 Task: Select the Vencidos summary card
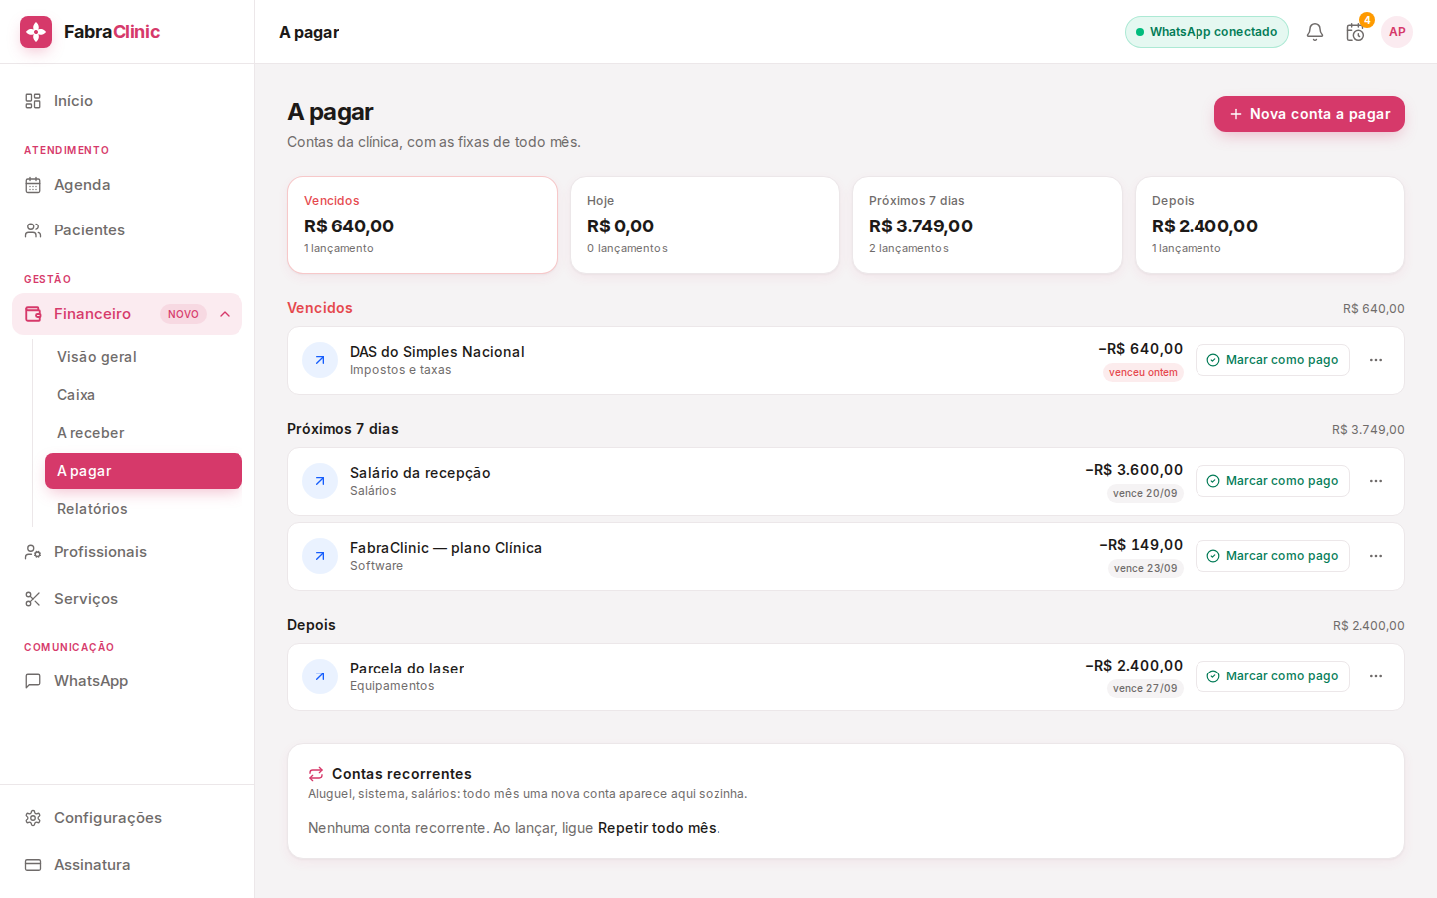coord(422,225)
